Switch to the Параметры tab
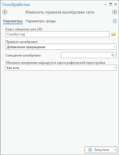 (x=13, y=21)
